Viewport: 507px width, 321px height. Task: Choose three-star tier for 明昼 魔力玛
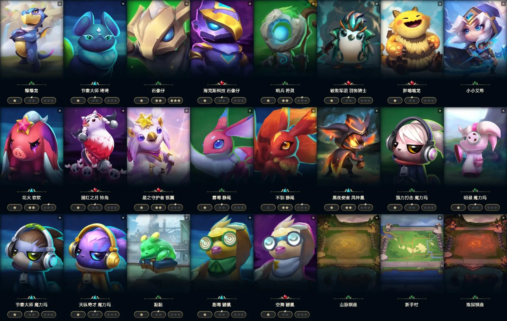coord(492,207)
